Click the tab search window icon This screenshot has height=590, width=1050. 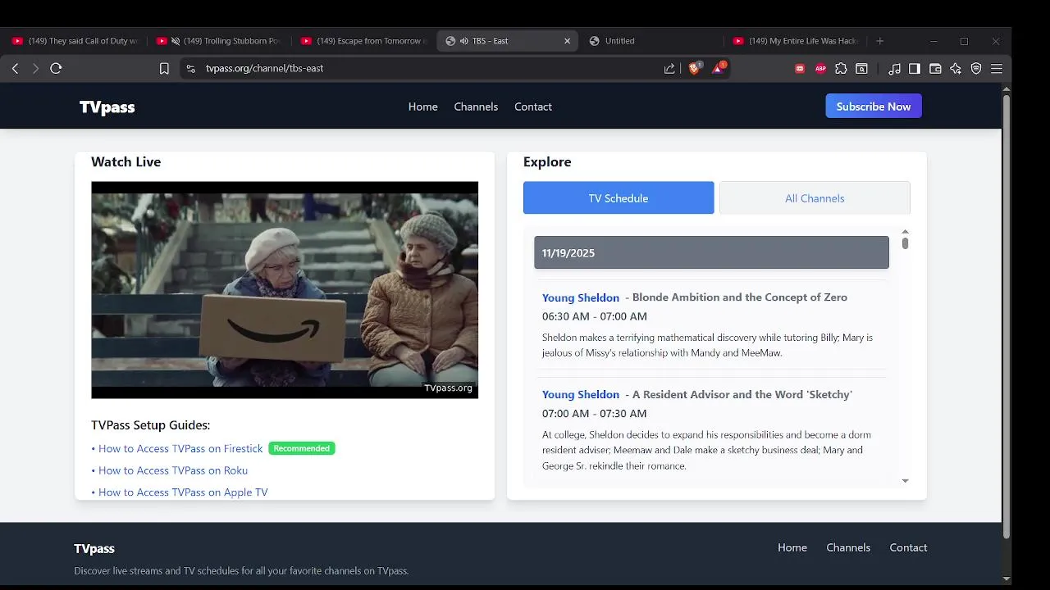tap(861, 69)
